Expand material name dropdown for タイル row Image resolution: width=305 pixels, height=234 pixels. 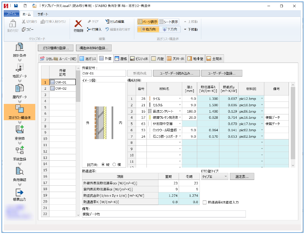(x=180, y=99)
